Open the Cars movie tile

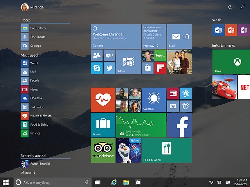[225, 87]
